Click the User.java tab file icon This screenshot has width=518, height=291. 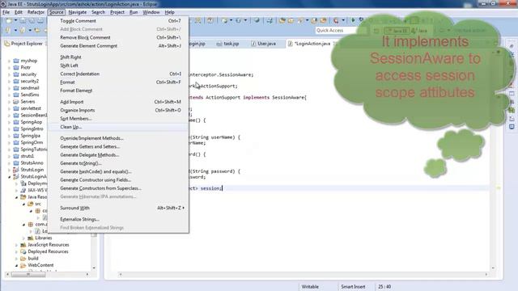tap(253, 44)
